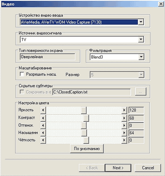
Task: Click the Next button
Action: 118,168
